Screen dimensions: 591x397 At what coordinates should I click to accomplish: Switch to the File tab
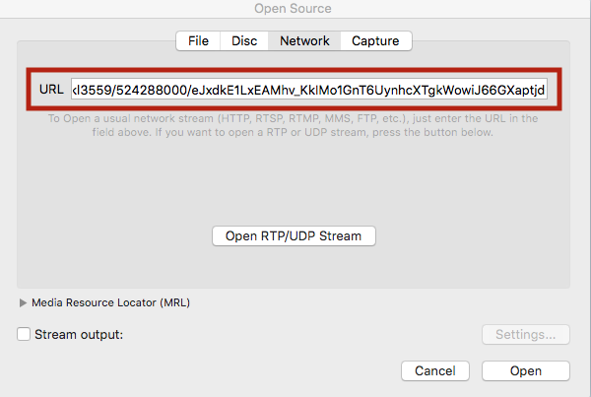pos(198,40)
